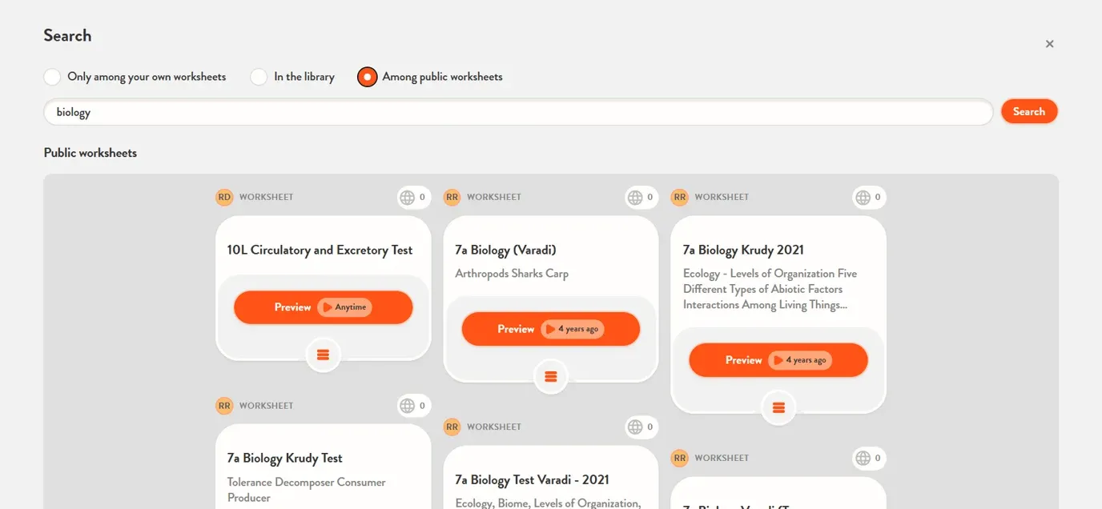
Task: Click the globe icon above 7a Biology Krudy 2021
Action: click(x=863, y=197)
